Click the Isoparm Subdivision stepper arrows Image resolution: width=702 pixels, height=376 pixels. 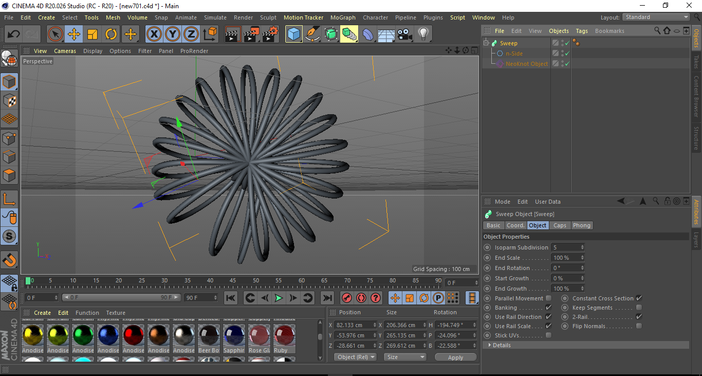tap(582, 247)
